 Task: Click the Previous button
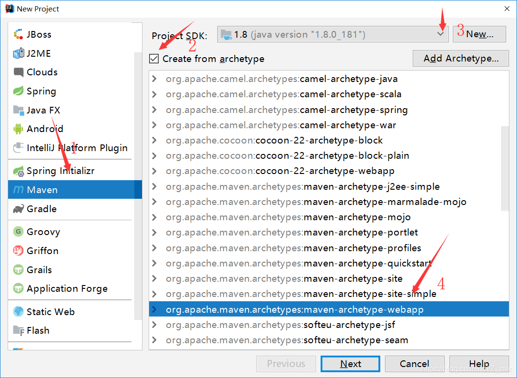coord(286,364)
